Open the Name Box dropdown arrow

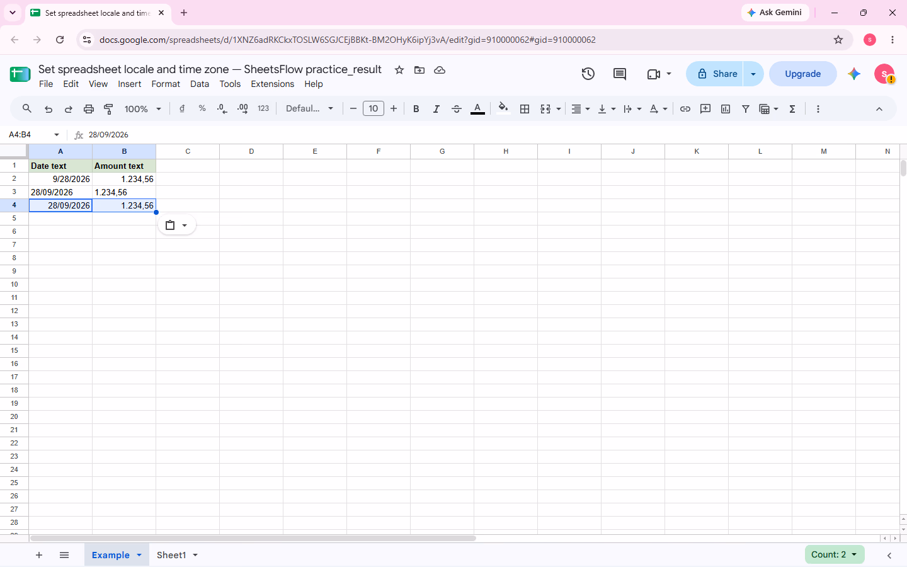coord(57,135)
